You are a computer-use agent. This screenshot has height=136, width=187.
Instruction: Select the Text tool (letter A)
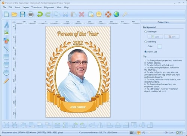[6, 25]
